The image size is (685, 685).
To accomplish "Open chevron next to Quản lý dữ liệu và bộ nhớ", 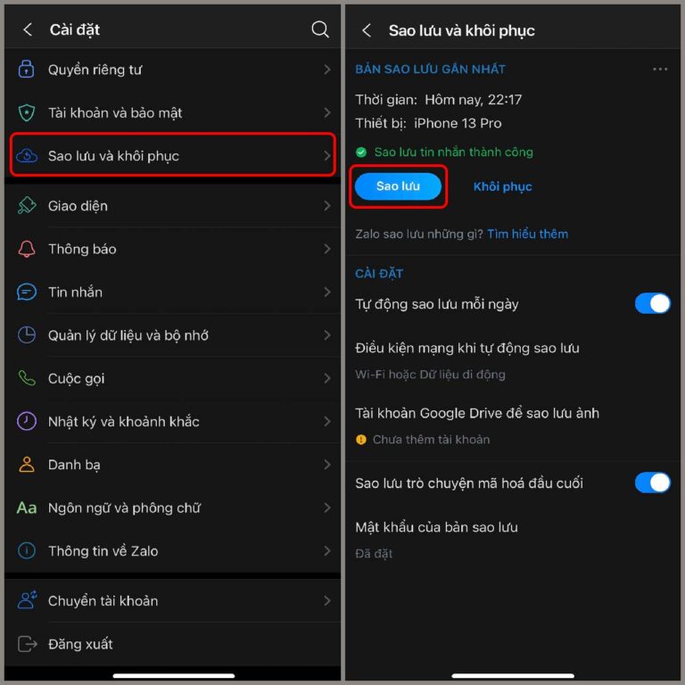I will [x=326, y=335].
